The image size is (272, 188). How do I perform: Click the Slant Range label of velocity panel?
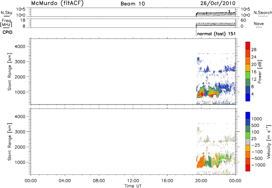(x=10, y=142)
